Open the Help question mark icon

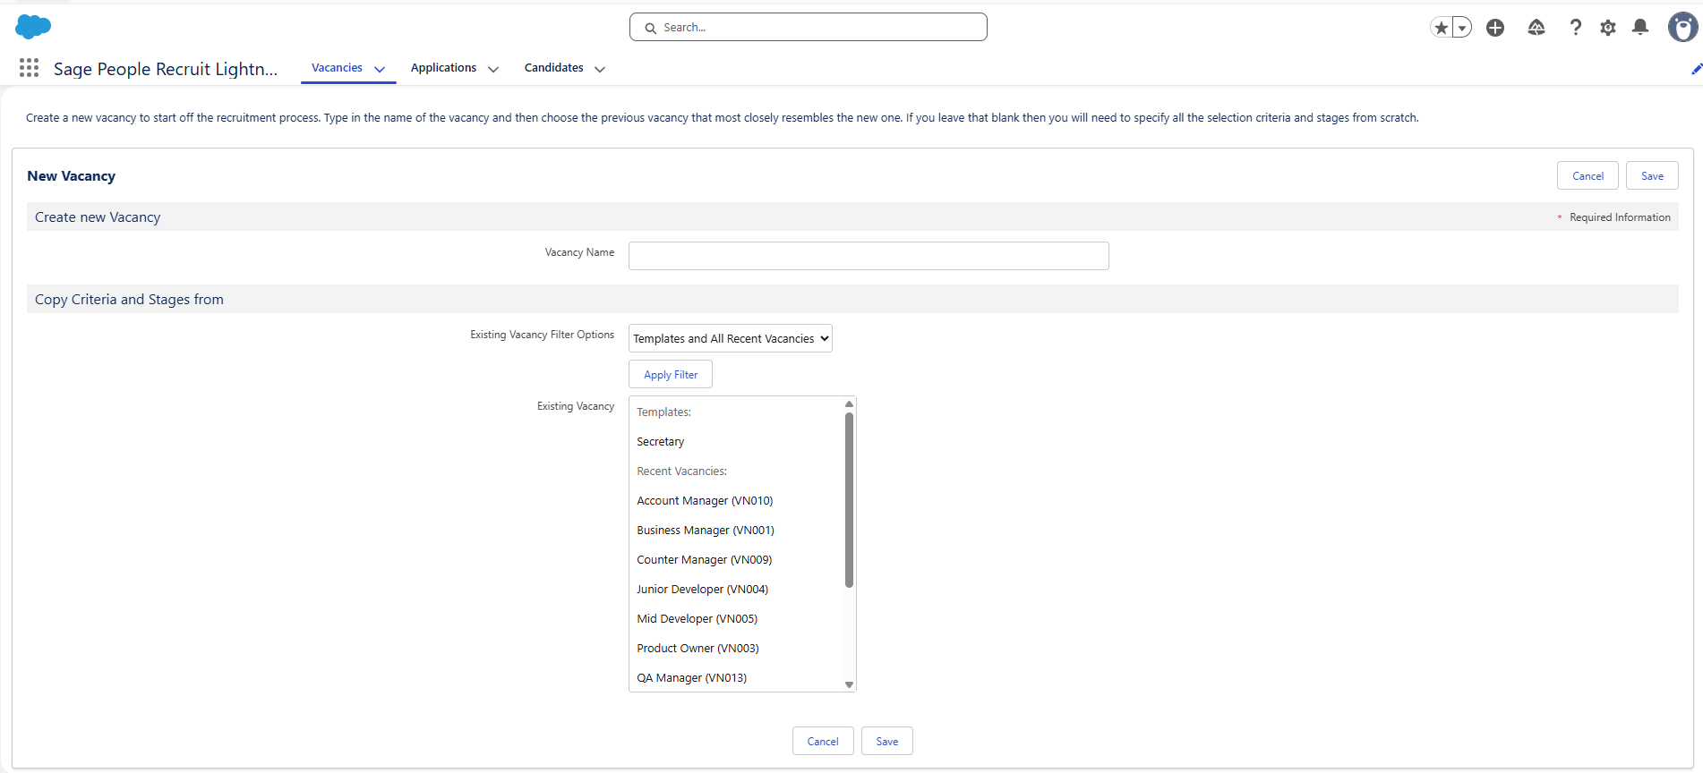1576,28
